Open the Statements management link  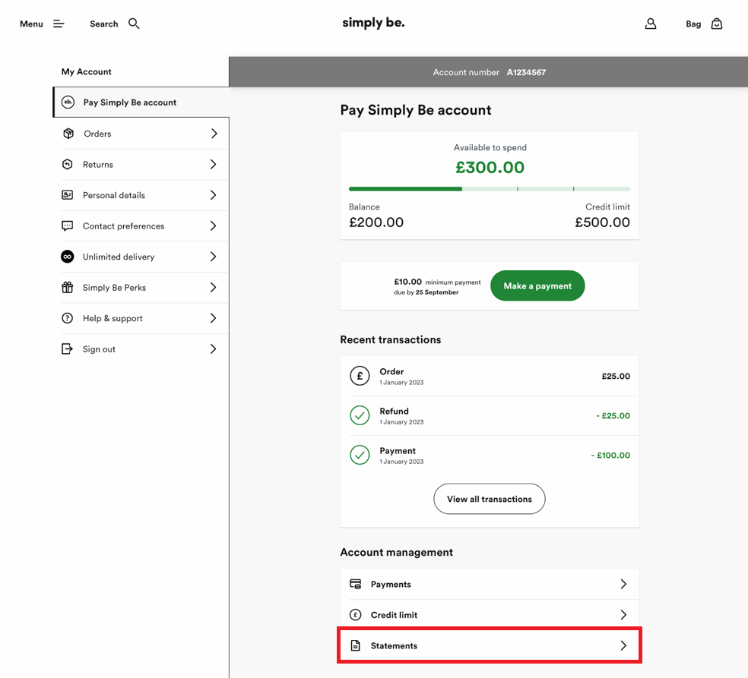pyautogui.click(x=490, y=645)
